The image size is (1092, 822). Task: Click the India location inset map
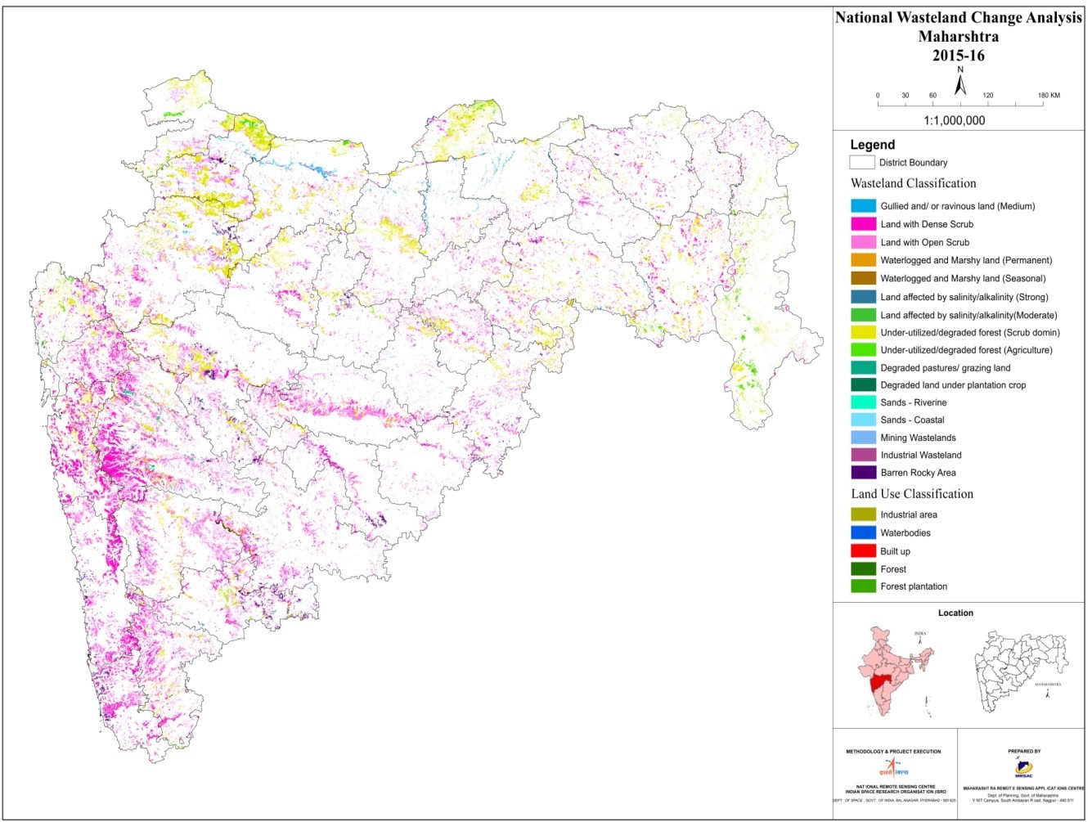894,669
